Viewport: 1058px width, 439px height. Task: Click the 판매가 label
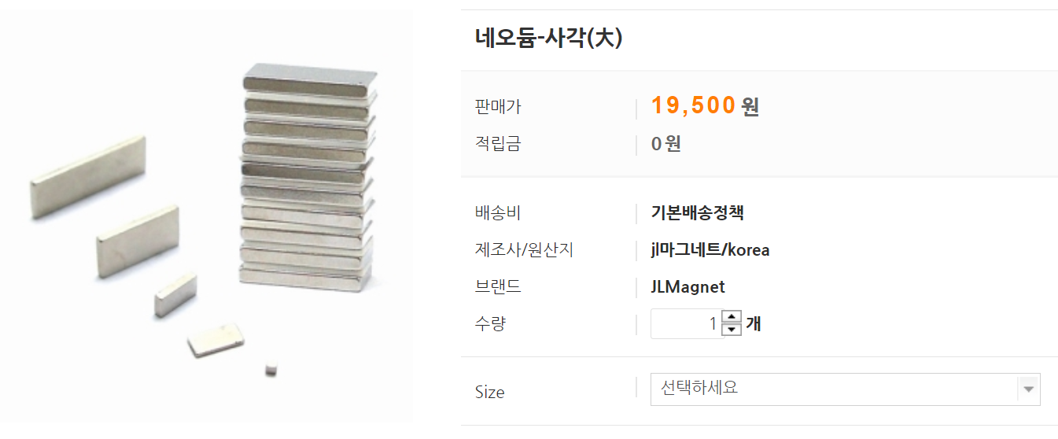pyautogui.click(x=498, y=107)
